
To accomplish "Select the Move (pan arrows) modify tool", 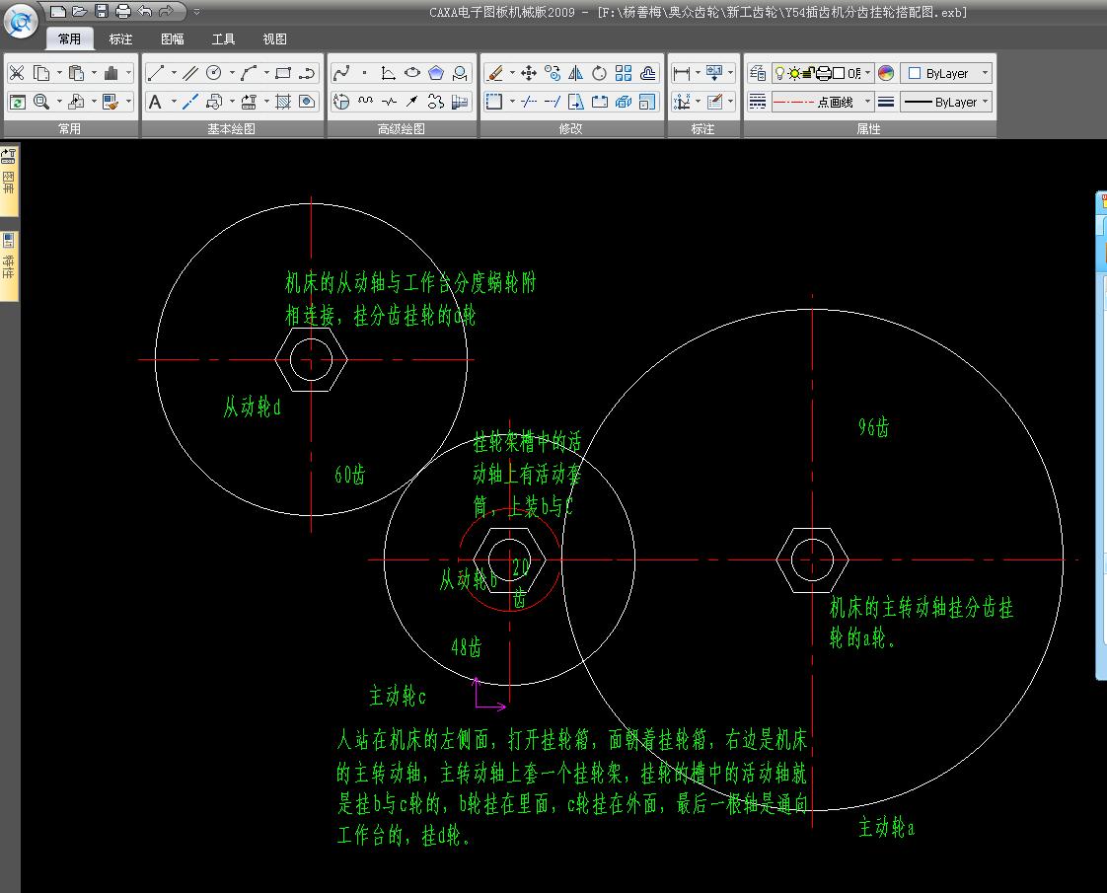I will 529,73.
